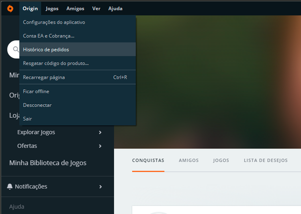Open Notificações in the sidebar

(31, 186)
